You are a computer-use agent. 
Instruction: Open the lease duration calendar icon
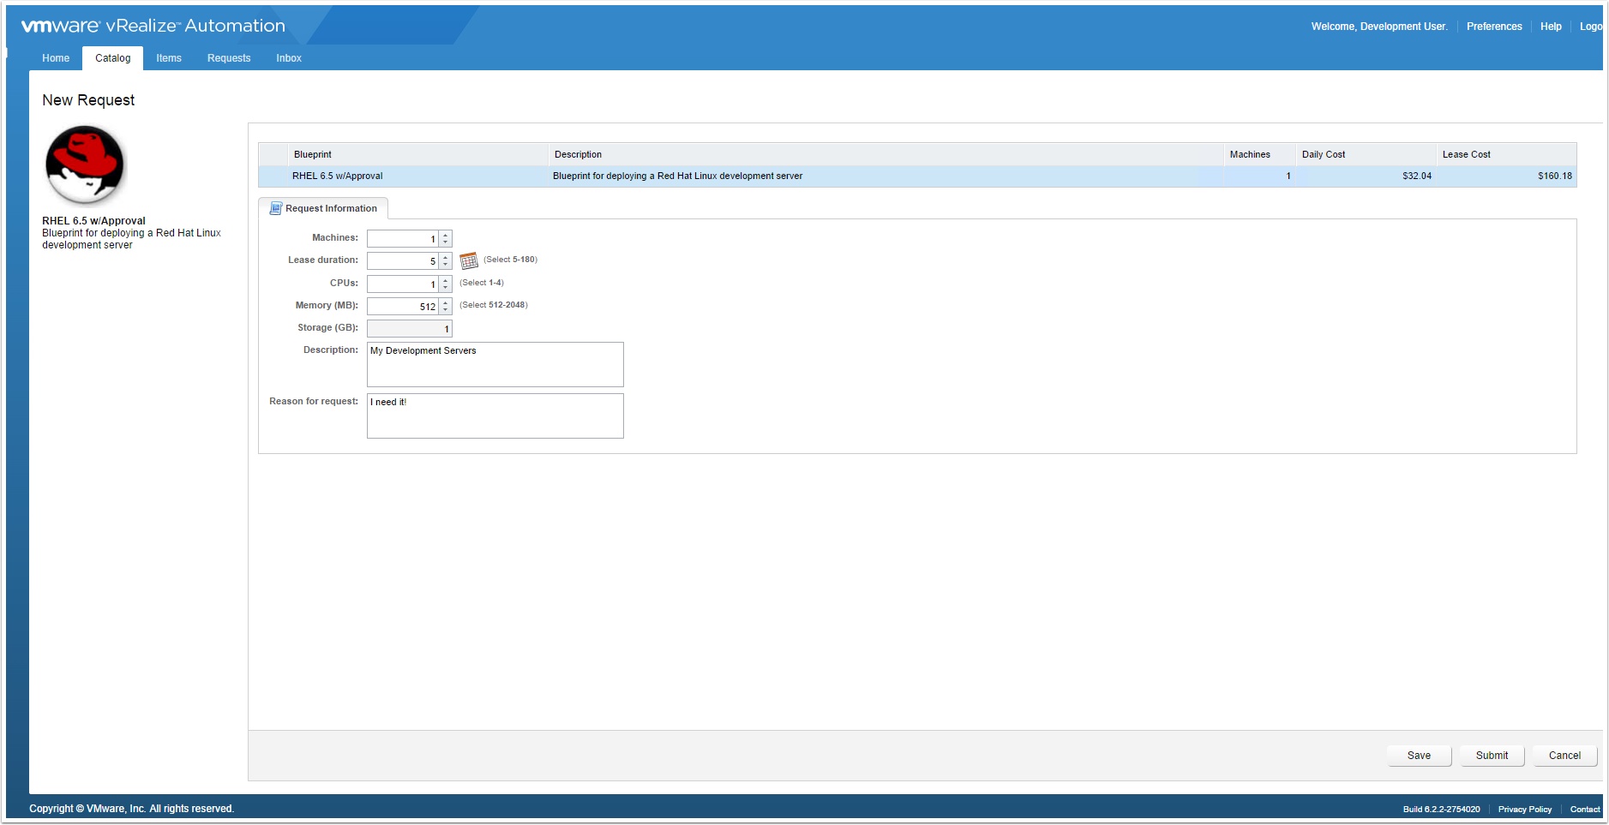click(468, 260)
